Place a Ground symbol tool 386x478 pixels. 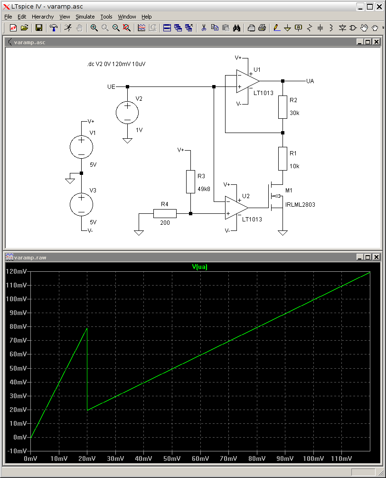click(x=288, y=28)
